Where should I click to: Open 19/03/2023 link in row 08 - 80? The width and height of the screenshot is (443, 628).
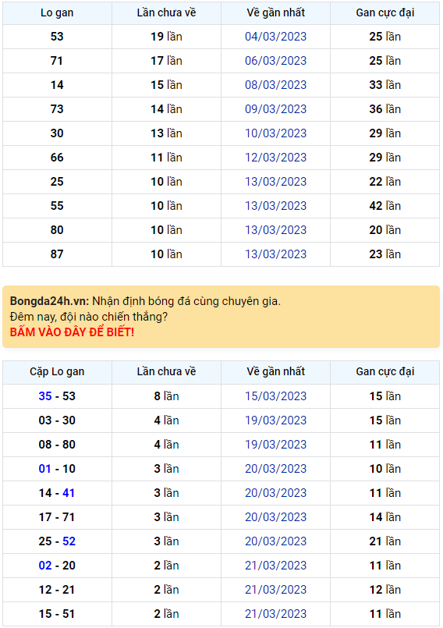point(275,445)
